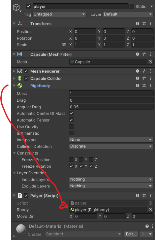The height and width of the screenshot is (240, 155).
Task: Open Mesh object picker for Capsule
Action: point(150,62)
